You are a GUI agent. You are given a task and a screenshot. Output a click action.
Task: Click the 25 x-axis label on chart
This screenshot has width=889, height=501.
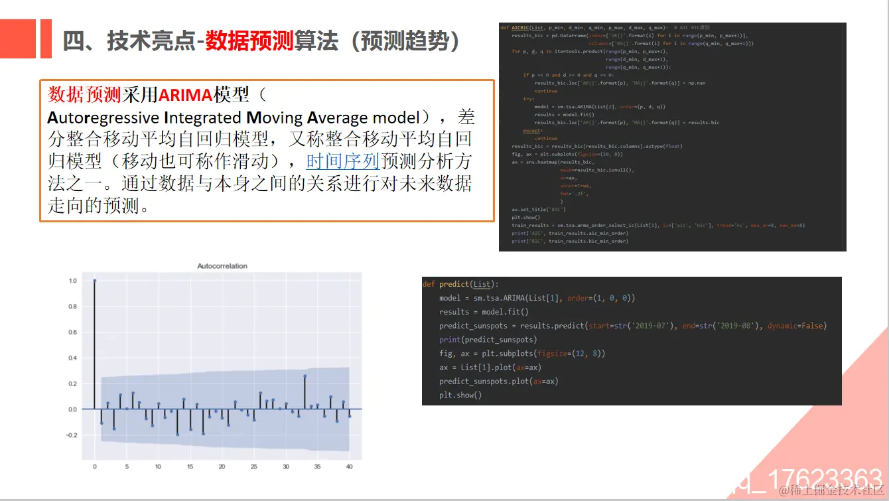click(x=253, y=466)
